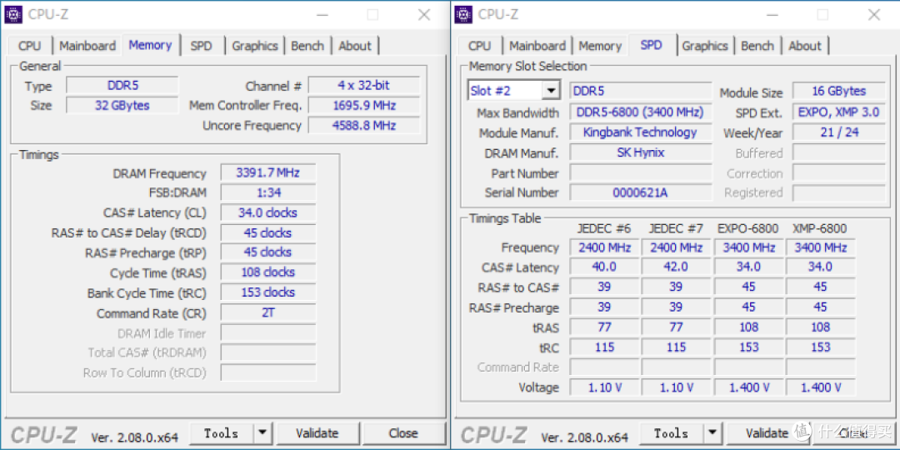Click the XMP-6800 column header
Screen dimensions: 900x450
pos(820,228)
